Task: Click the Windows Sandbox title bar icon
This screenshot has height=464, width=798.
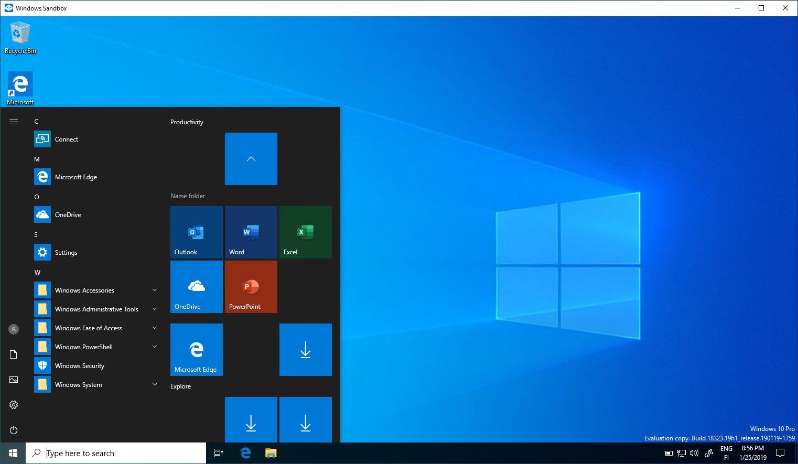Action: coord(8,8)
